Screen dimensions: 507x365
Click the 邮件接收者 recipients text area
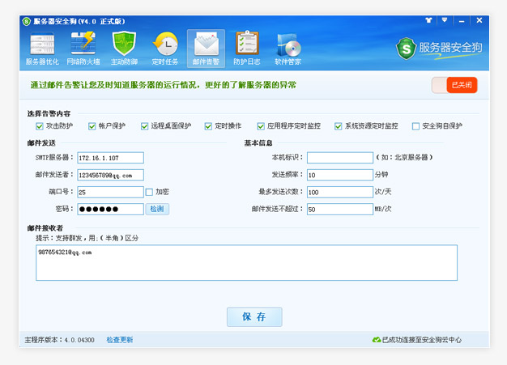point(246,263)
